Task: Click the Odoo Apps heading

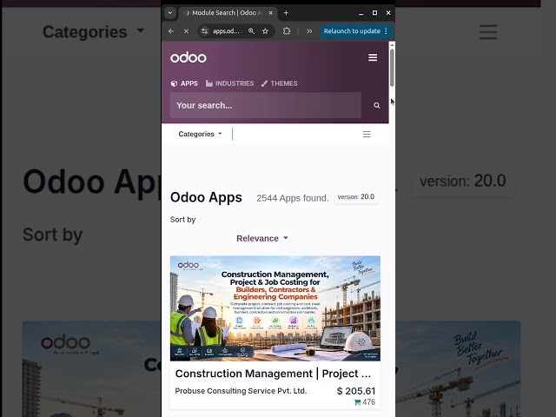Action: (x=206, y=197)
